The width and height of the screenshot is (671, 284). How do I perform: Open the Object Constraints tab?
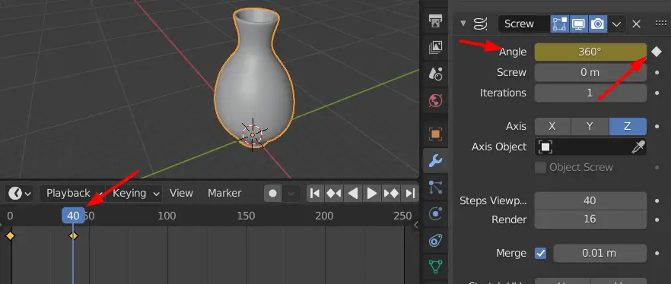coord(436,241)
